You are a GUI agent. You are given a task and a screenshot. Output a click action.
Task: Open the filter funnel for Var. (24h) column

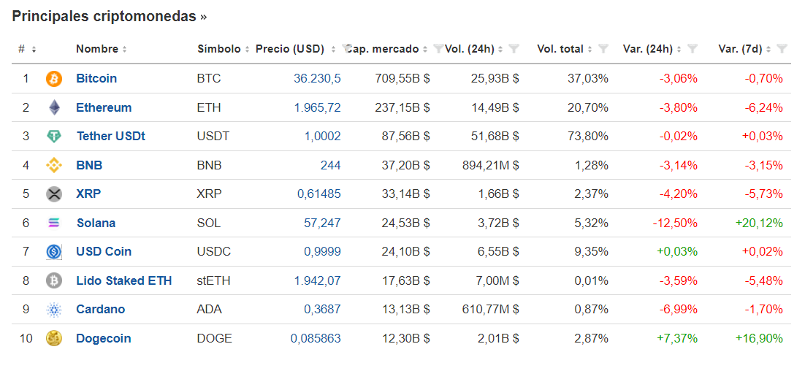point(693,49)
